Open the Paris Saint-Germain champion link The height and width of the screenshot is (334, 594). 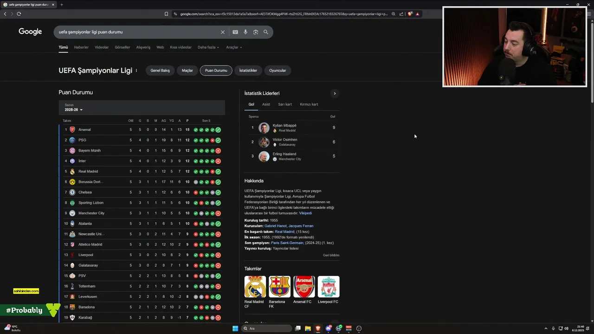click(287, 243)
